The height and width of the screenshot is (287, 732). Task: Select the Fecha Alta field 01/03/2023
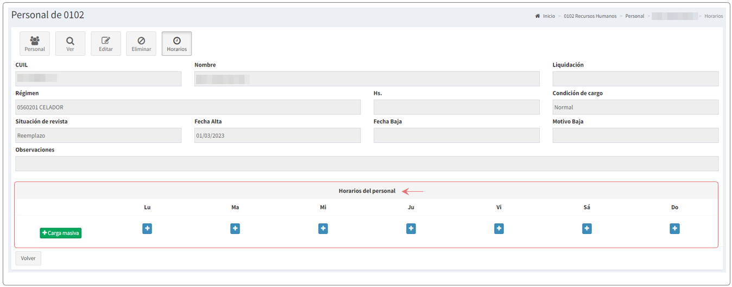coord(277,135)
